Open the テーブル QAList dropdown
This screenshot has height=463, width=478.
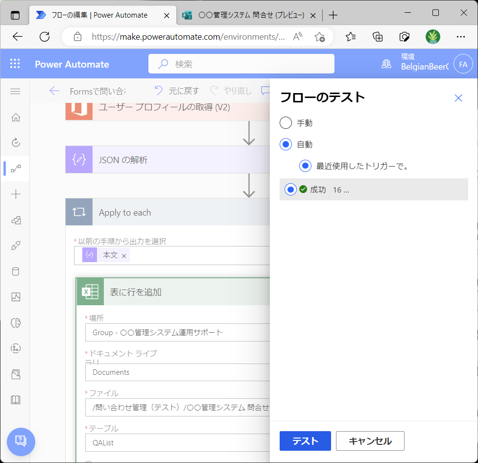177,442
